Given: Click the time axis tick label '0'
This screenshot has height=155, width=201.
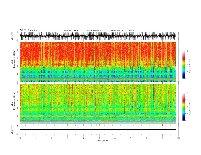Looking at the screenshot, I should [20, 138].
